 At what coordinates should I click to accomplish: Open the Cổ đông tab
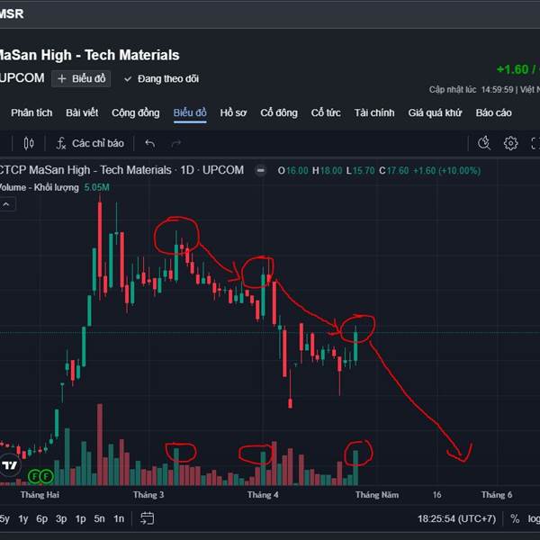(x=279, y=112)
